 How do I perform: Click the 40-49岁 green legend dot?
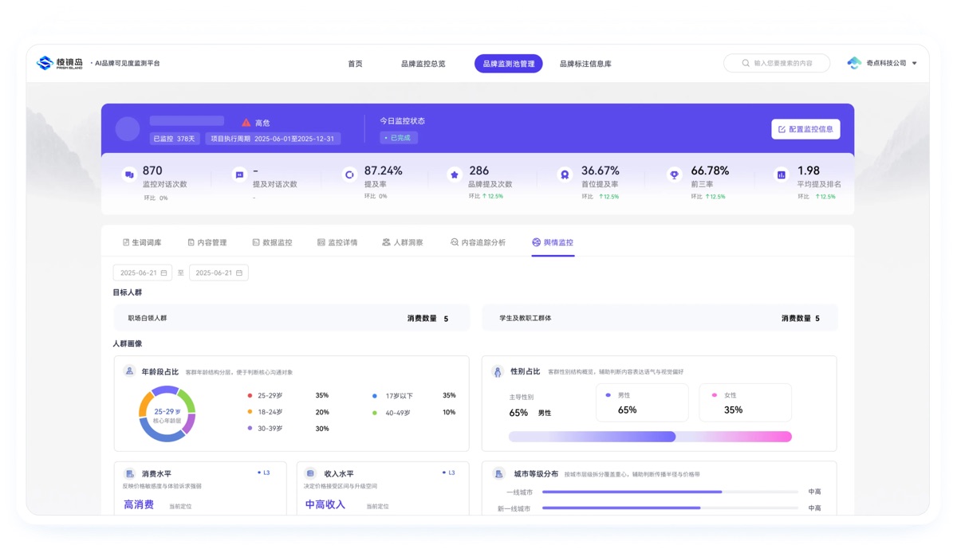[x=375, y=412]
